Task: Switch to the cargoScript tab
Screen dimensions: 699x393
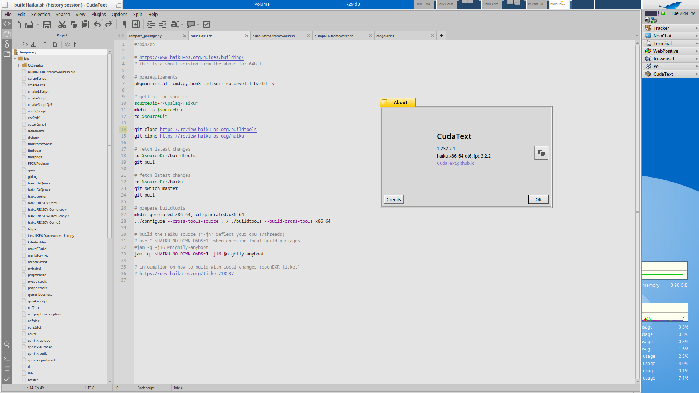Action: [x=385, y=36]
